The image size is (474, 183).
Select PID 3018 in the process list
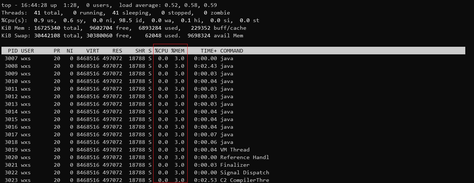pyautogui.click(x=11, y=142)
